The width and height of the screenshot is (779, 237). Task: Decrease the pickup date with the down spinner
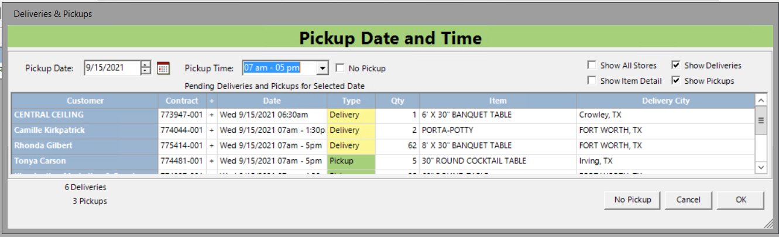[x=146, y=71]
